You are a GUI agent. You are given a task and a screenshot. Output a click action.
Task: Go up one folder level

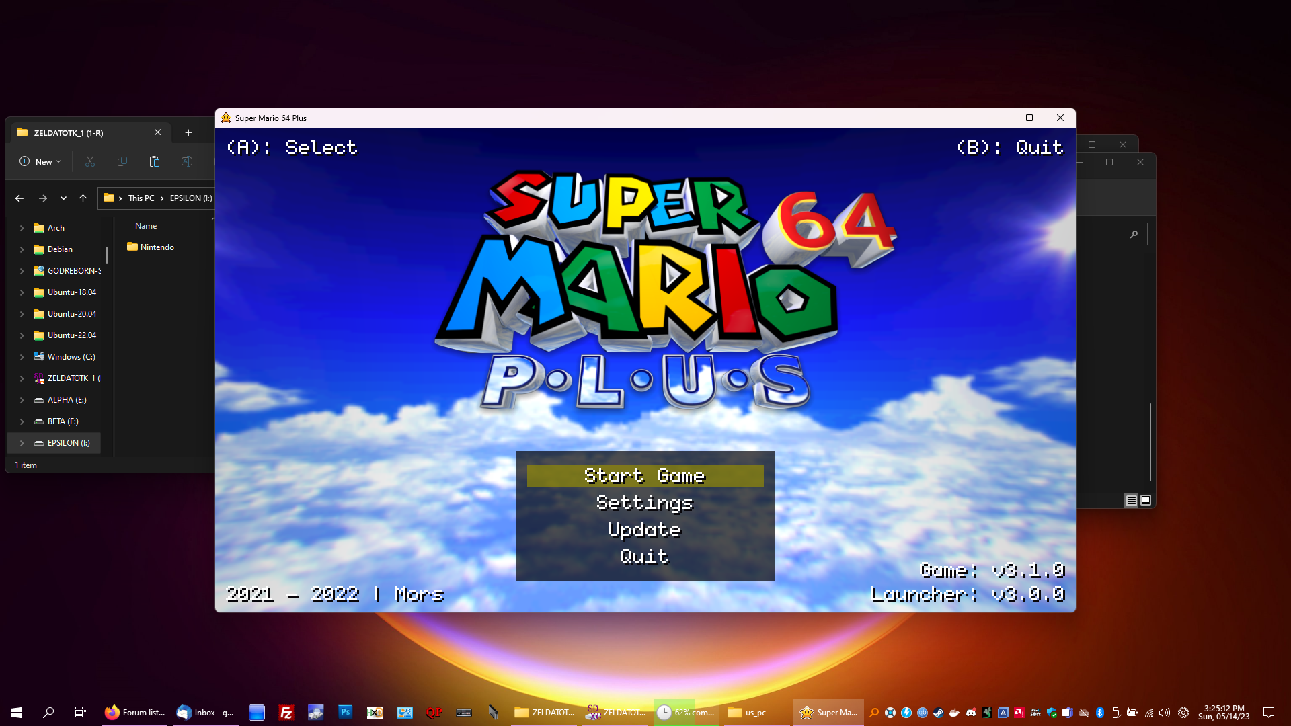click(83, 198)
